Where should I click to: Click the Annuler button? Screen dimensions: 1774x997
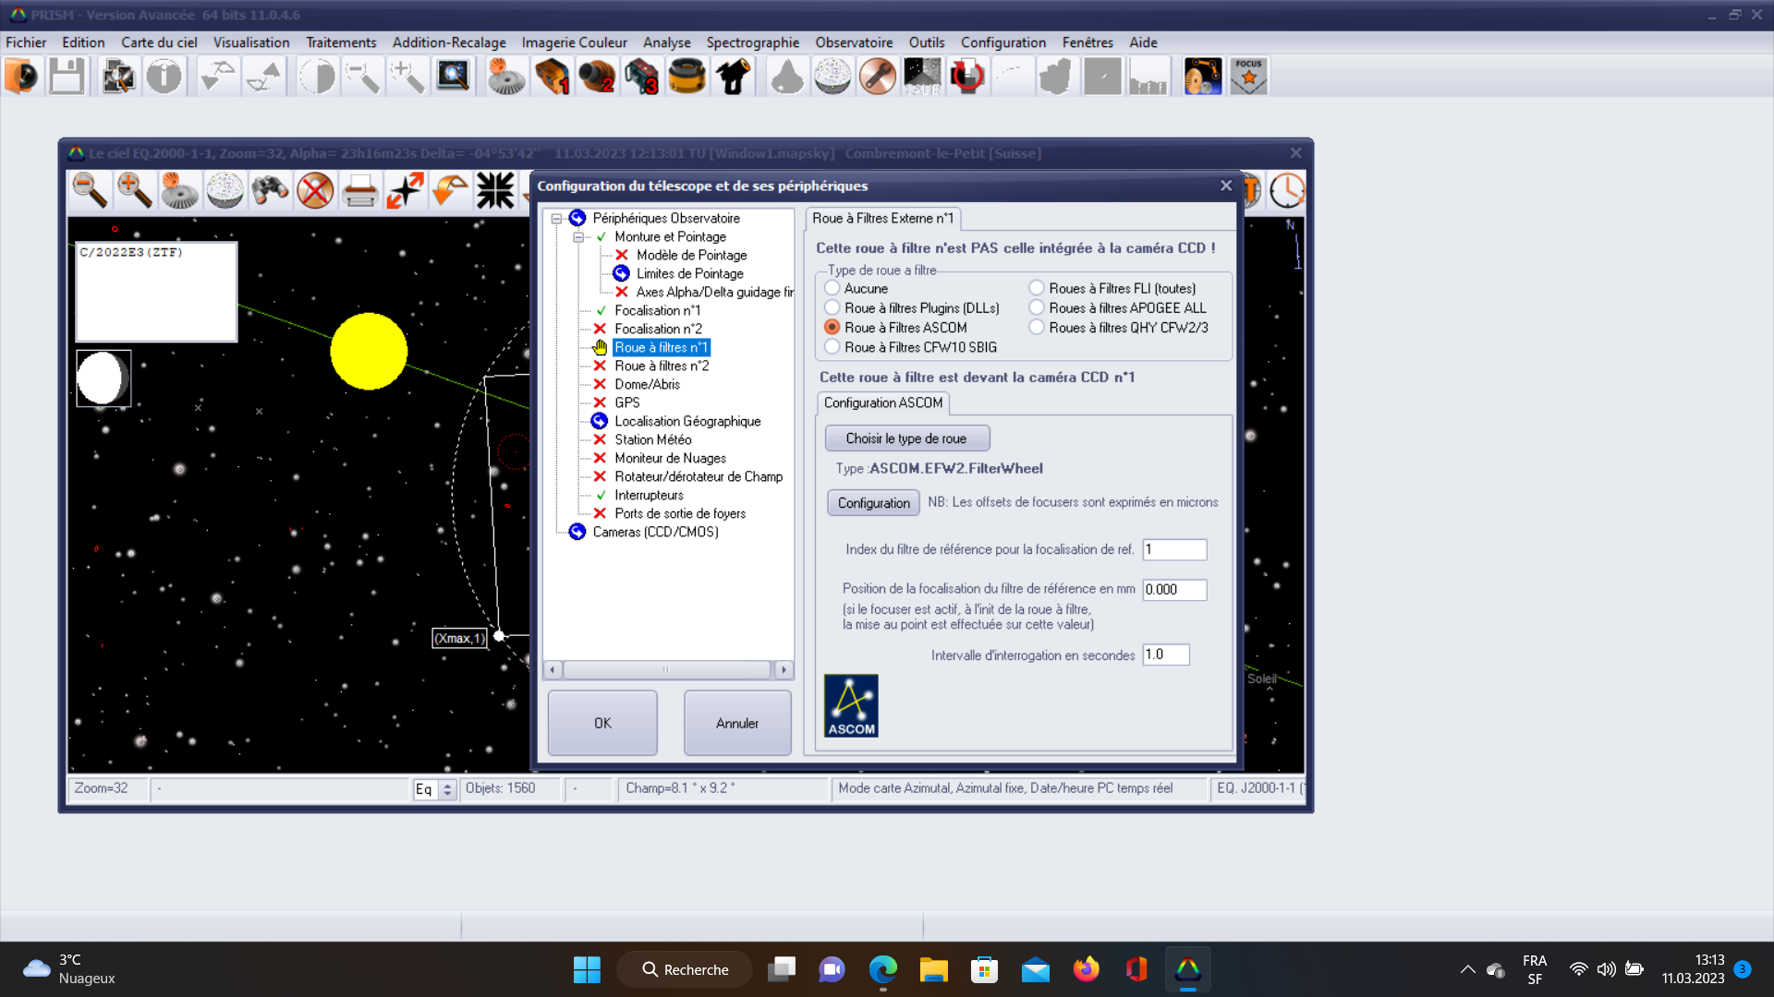[736, 723]
